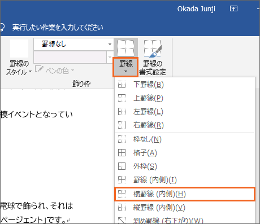Click the 上罫線(P) top border icon
Image resolution: width=260 pixels, height=224 pixels.
pos(122,98)
